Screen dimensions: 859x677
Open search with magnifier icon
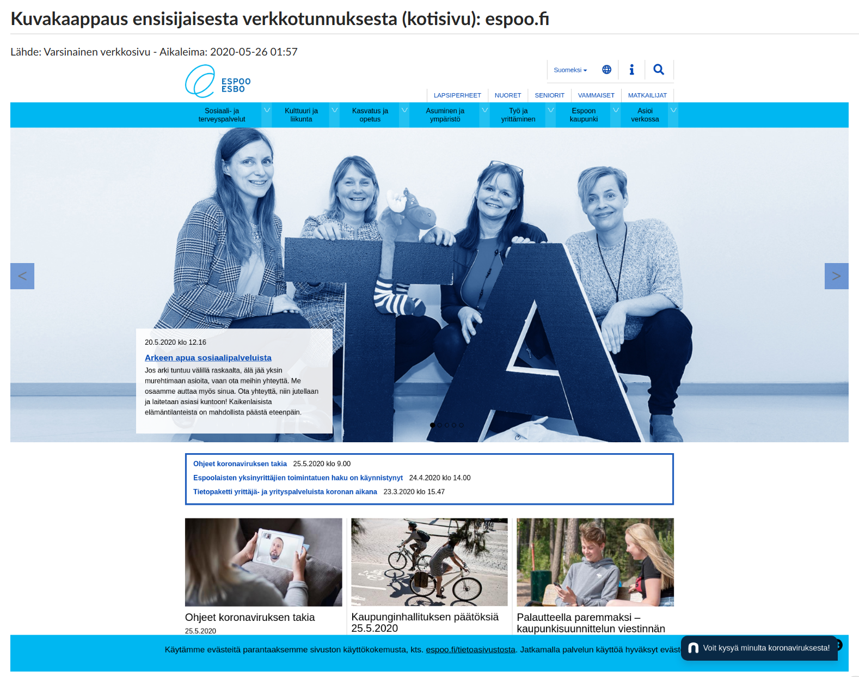659,70
